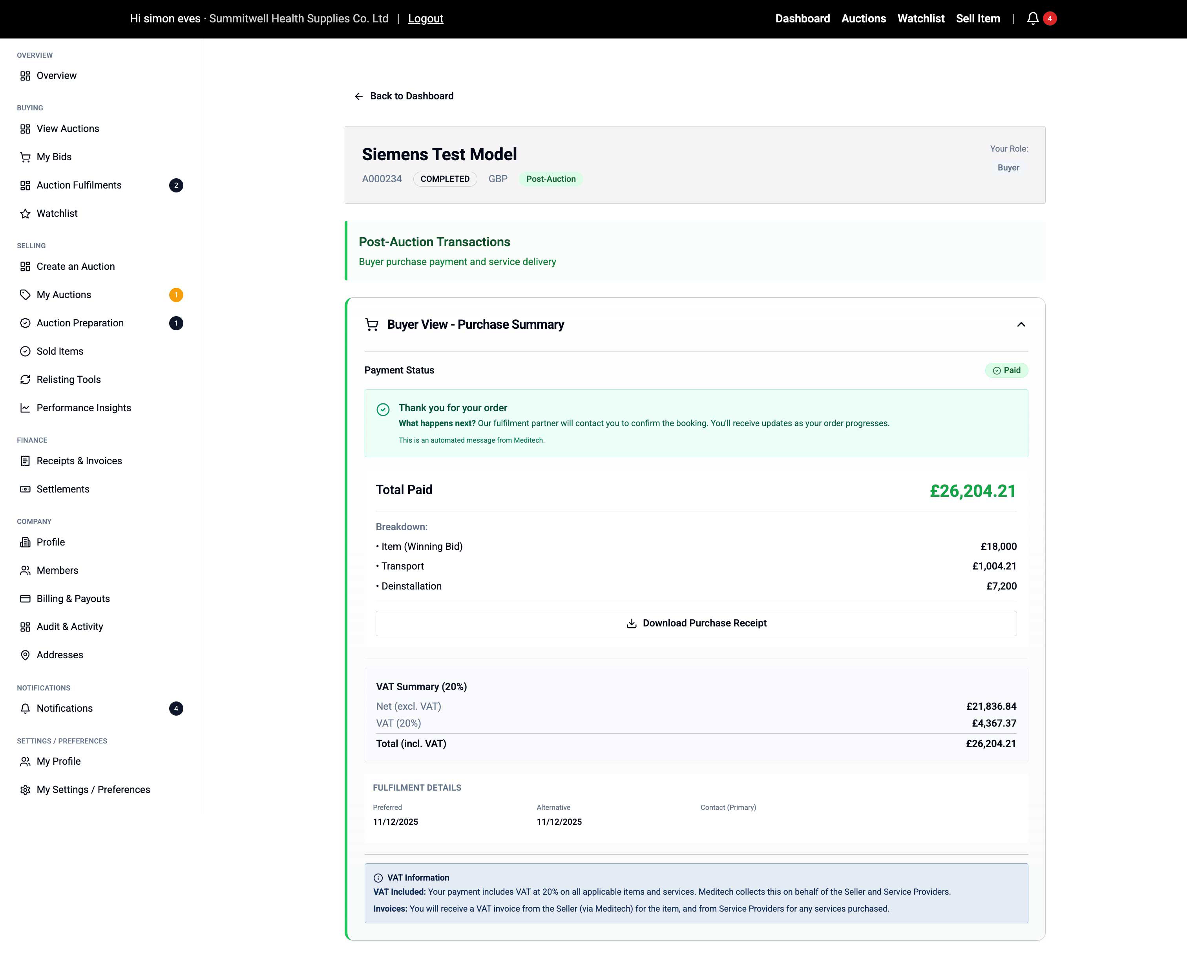Collapse the Buyer View Purchase Summary section
1187x976 pixels.
(x=1021, y=324)
